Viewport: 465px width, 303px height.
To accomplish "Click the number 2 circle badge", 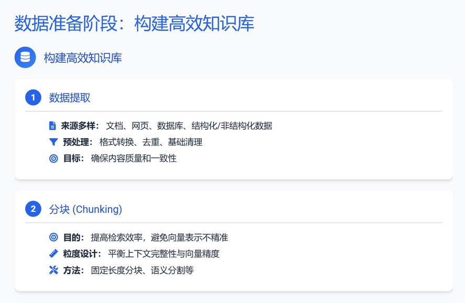I will (33, 209).
